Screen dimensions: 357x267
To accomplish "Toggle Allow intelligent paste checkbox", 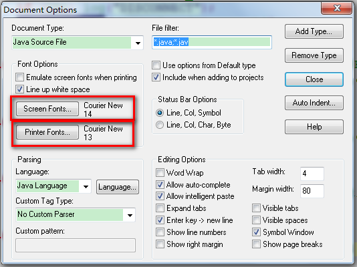I will pos(160,196).
